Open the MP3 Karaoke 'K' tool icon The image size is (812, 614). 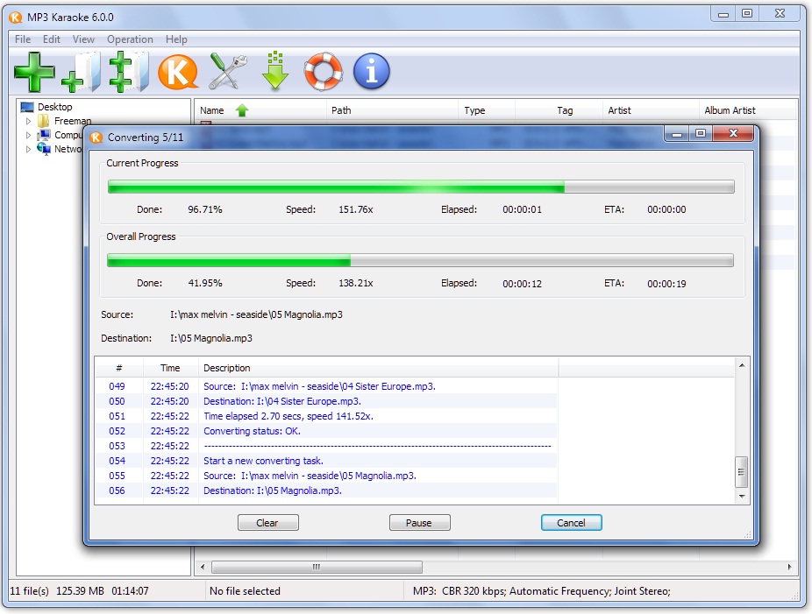click(176, 72)
